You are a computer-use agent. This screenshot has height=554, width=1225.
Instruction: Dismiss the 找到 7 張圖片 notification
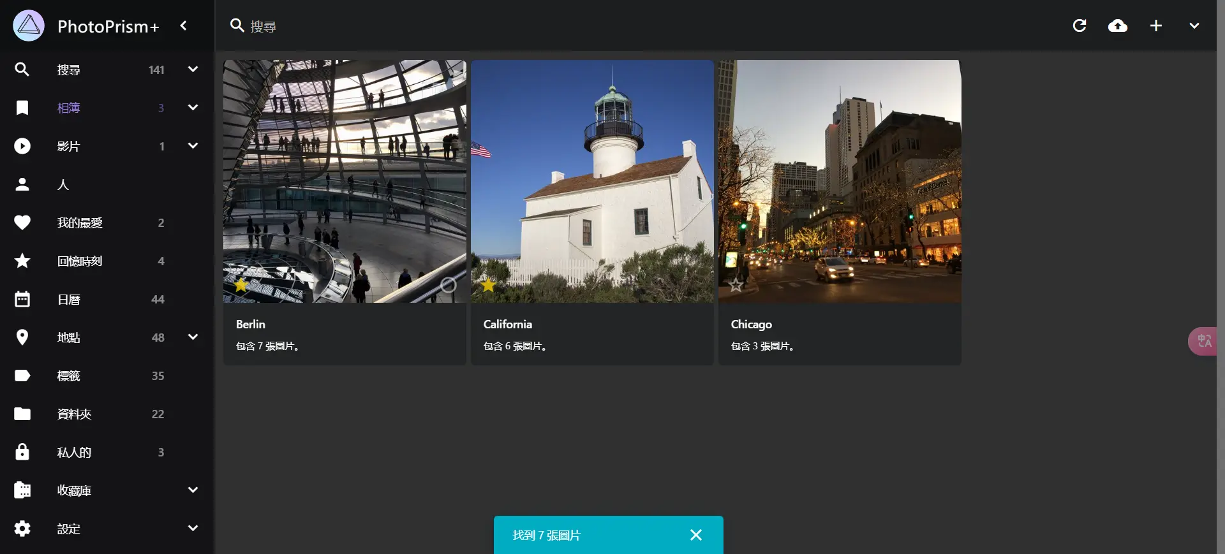coord(696,535)
